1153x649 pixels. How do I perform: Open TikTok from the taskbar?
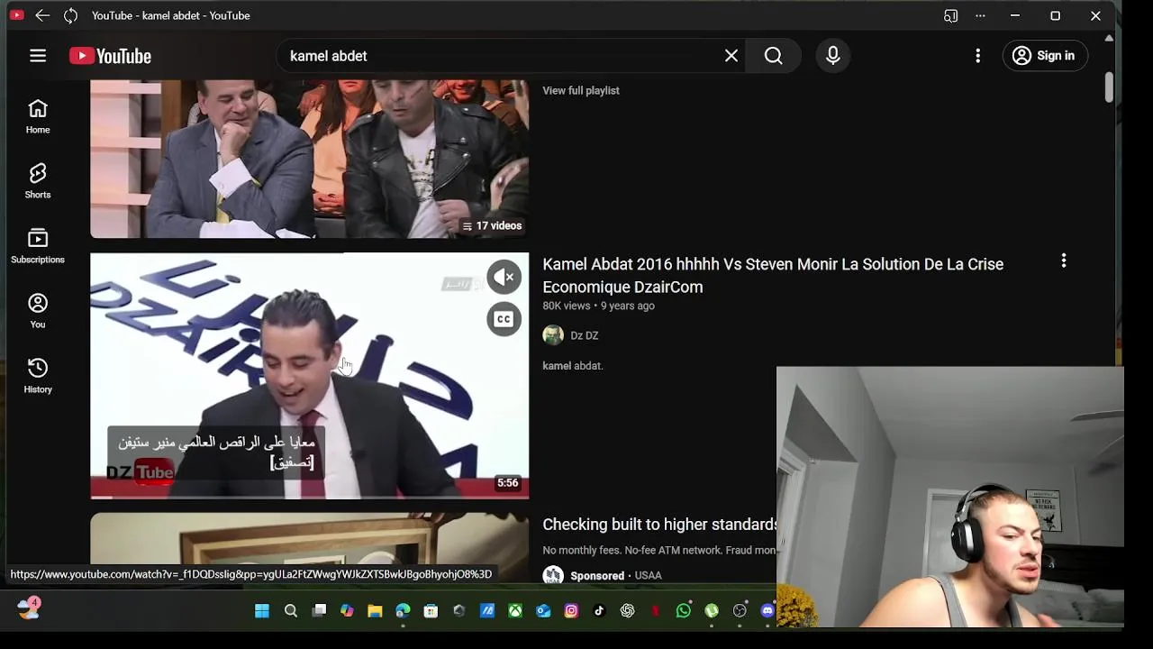[x=599, y=611]
